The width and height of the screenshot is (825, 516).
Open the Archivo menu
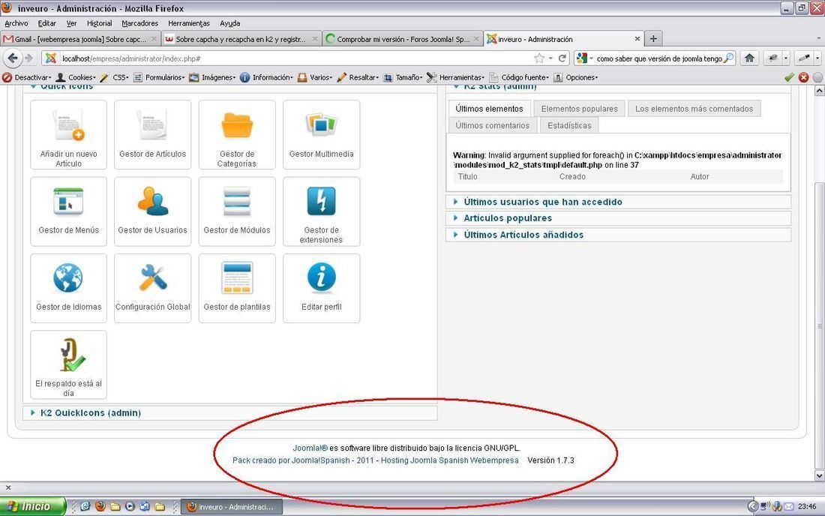click(x=16, y=23)
